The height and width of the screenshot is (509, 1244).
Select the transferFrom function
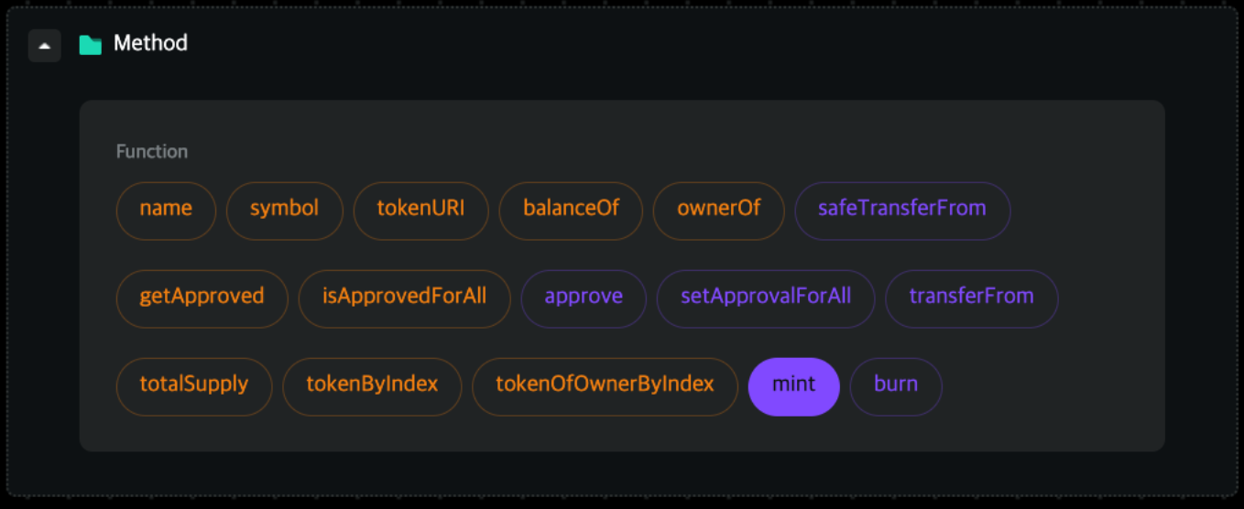(971, 297)
